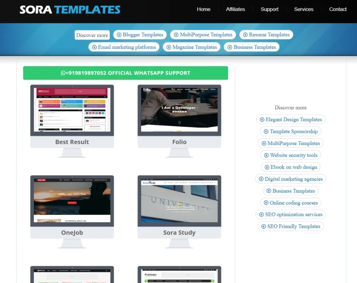Open Blogger Templates pill in top banner
Image resolution: width=357 pixels, height=283 pixels.
coord(140,35)
